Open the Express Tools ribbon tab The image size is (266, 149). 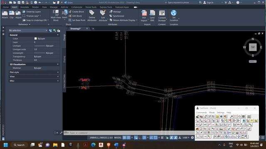106,7
